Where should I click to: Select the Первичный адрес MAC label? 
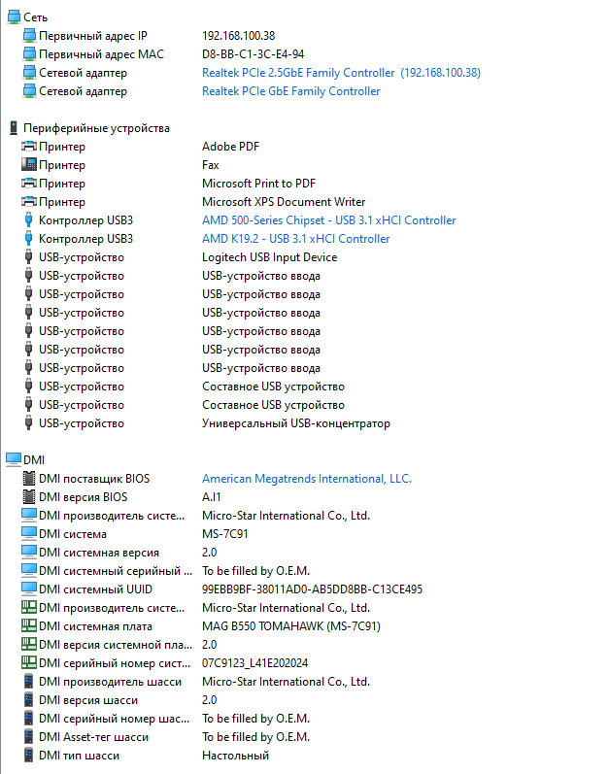click(101, 53)
